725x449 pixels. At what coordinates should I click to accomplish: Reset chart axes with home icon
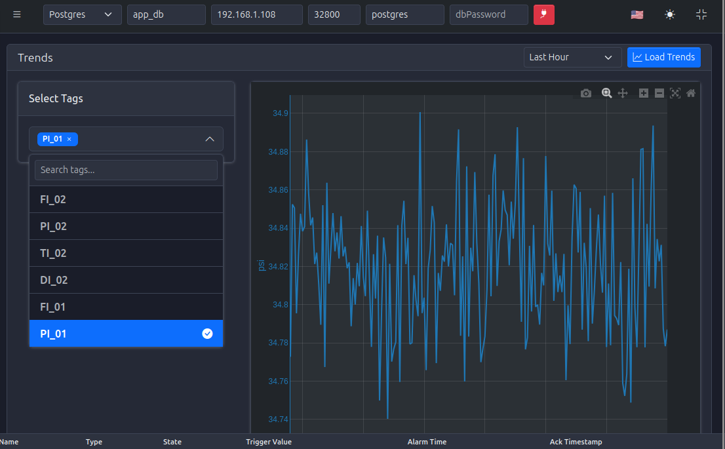[x=691, y=93]
